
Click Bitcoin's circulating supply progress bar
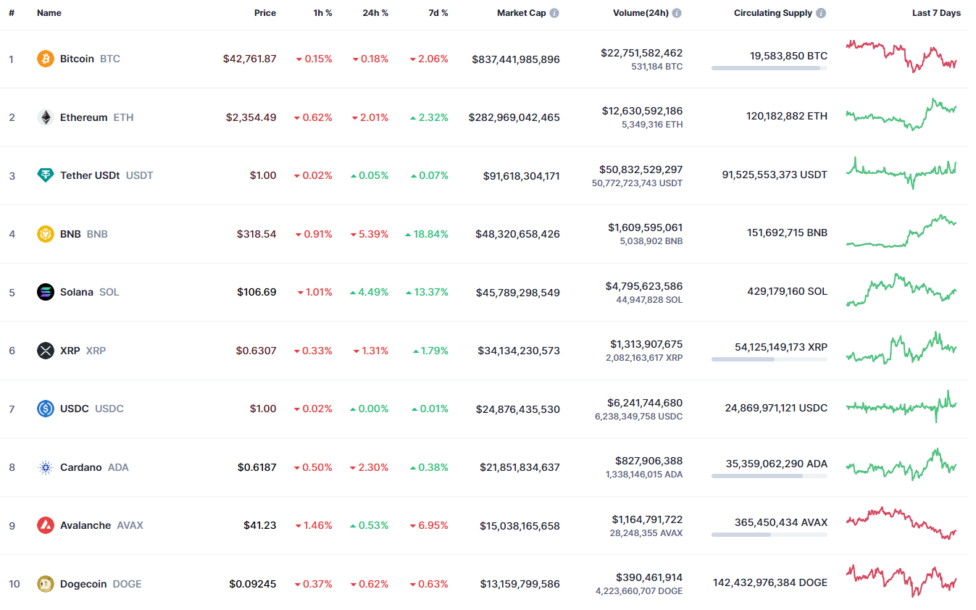769,68
